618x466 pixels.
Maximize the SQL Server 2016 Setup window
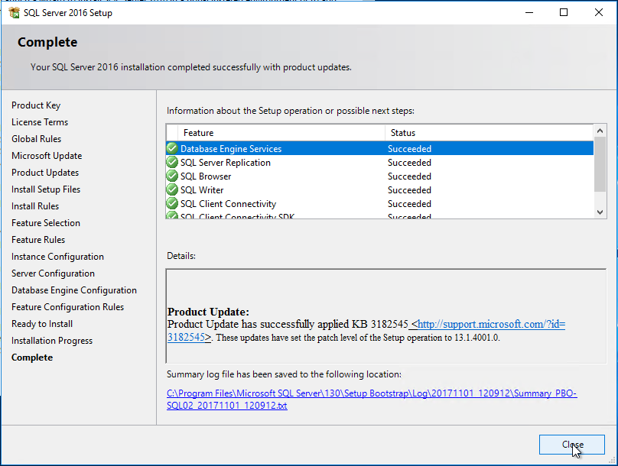click(x=564, y=12)
